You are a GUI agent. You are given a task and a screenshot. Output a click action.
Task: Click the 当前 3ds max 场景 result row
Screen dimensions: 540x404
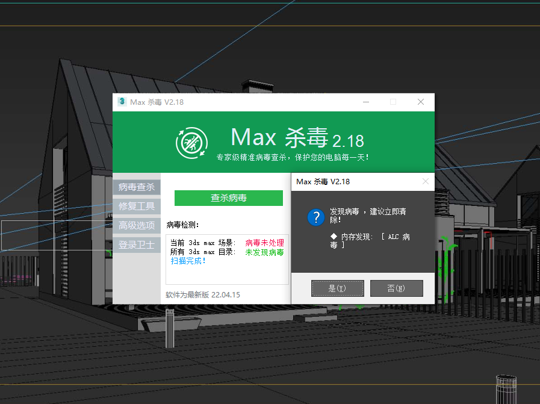pos(227,243)
